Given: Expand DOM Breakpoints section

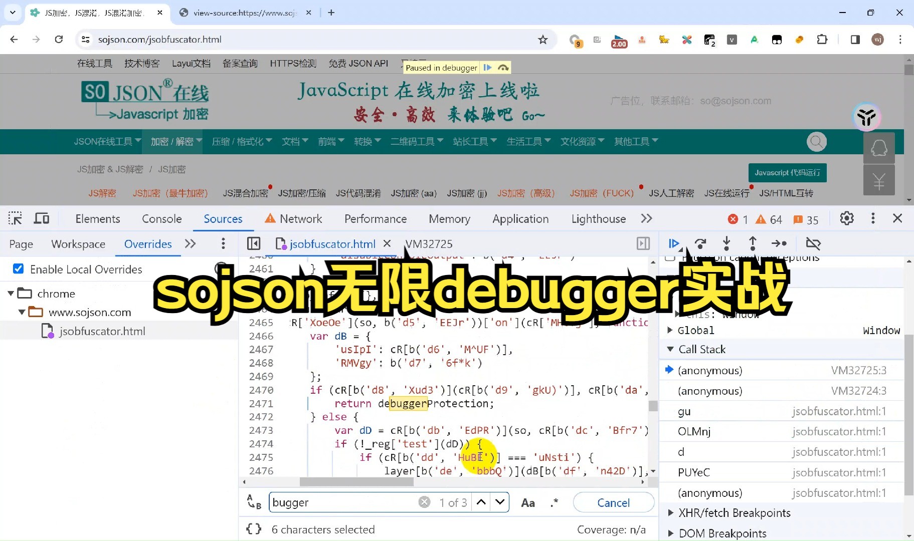Looking at the screenshot, I should coord(670,533).
